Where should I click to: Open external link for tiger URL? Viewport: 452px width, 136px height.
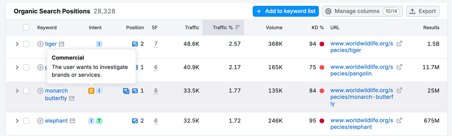(x=399, y=44)
